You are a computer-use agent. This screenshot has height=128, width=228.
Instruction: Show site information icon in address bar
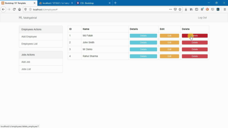(30, 10)
